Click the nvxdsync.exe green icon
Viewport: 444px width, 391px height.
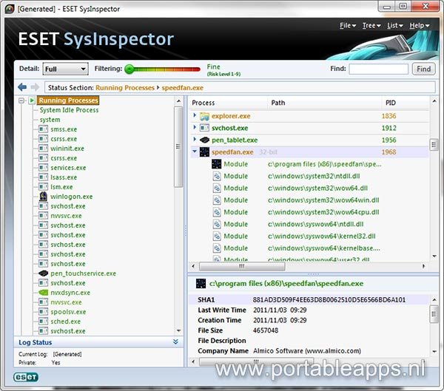[44, 293]
